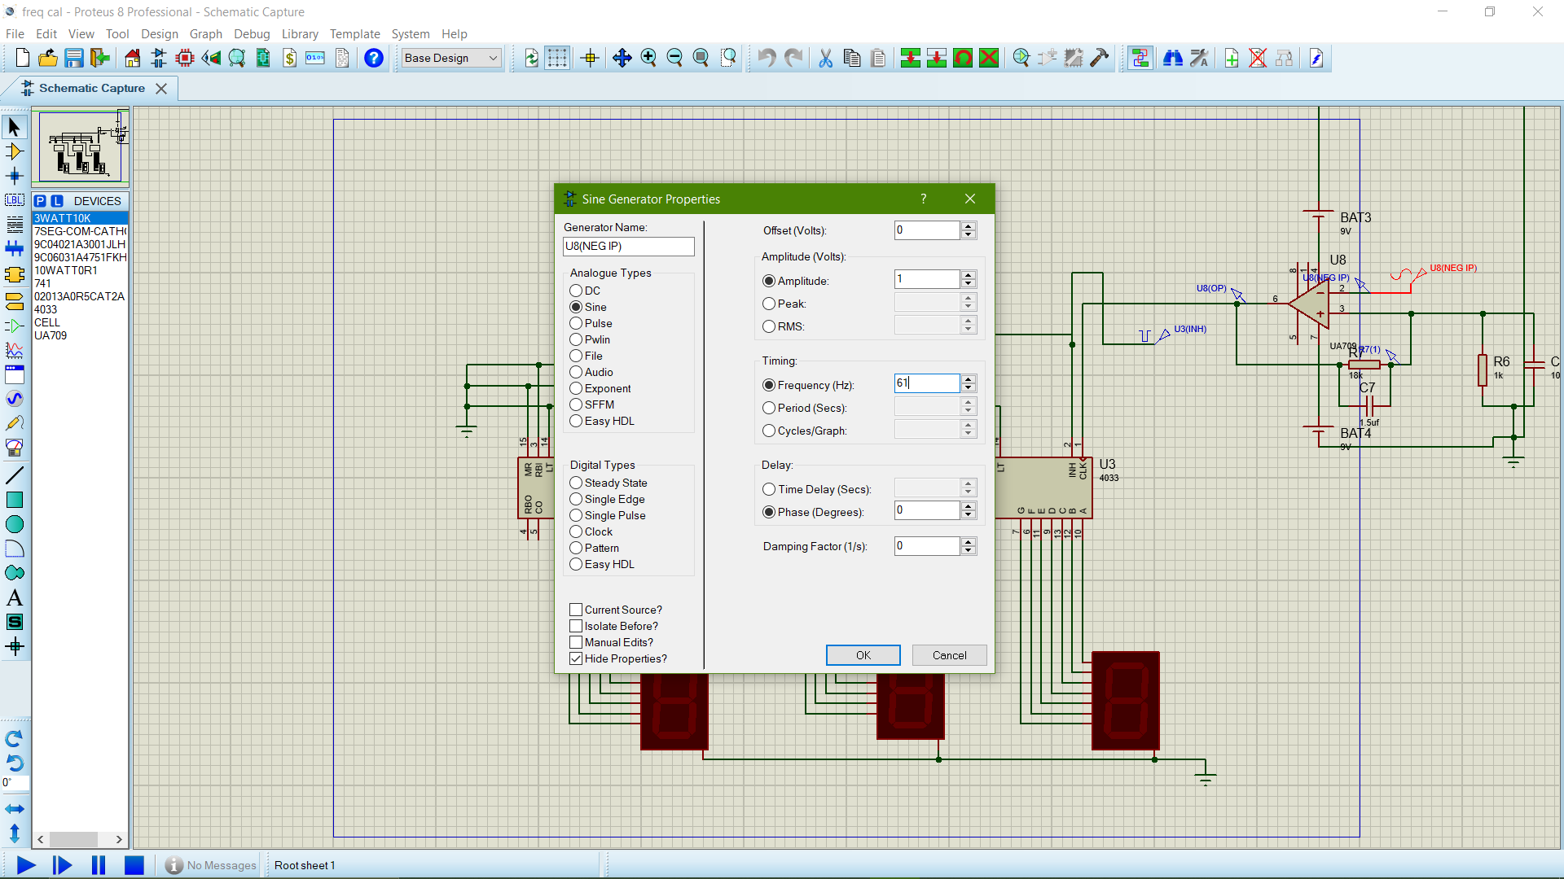Open the Base Design dropdown
This screenshot has width=1564, height=879.
(x=452, y=58)
